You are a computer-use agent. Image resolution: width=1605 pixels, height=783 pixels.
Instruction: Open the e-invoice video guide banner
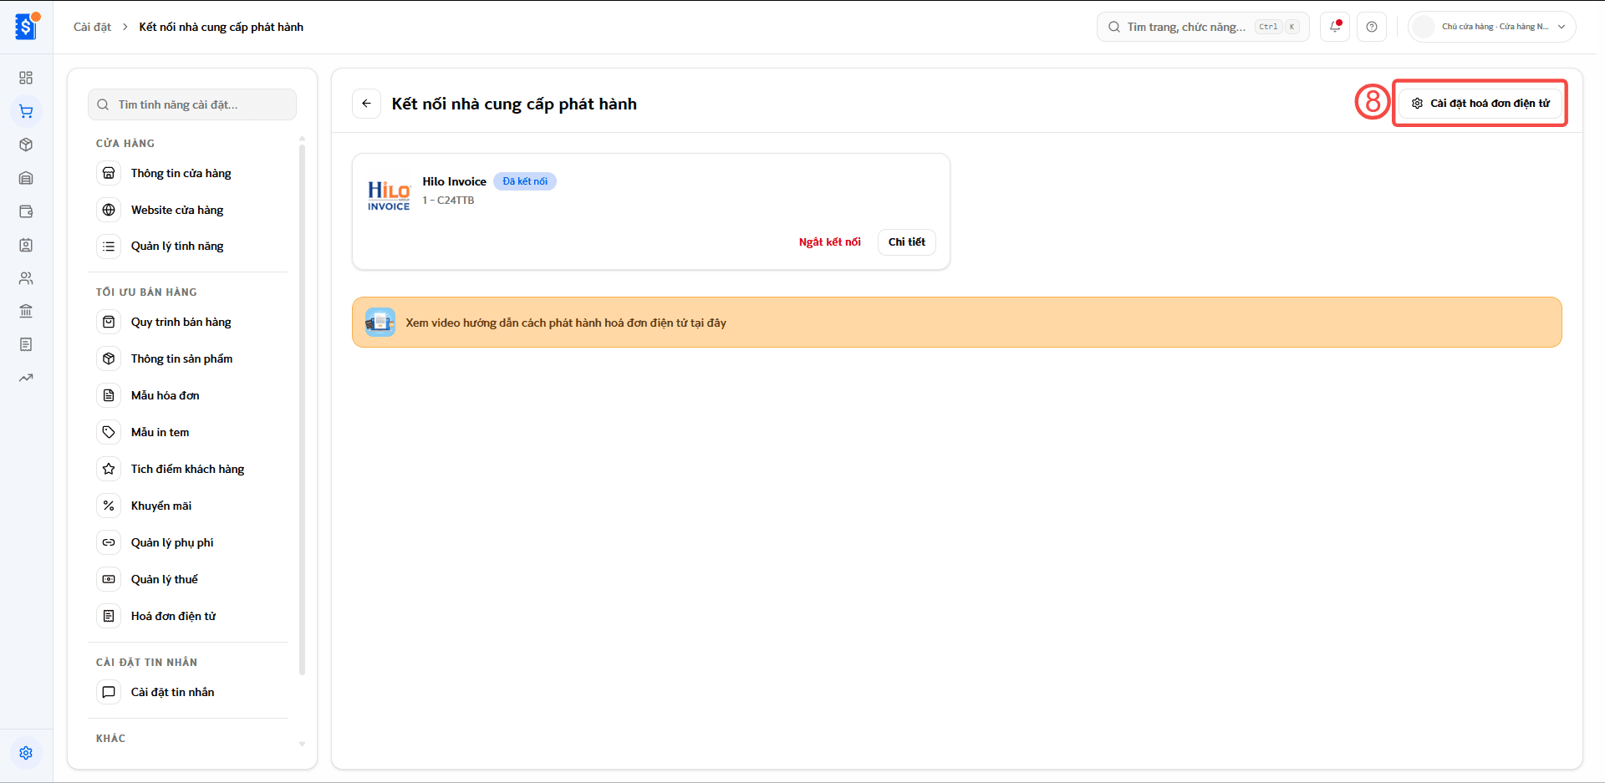[x=956, y=323]
